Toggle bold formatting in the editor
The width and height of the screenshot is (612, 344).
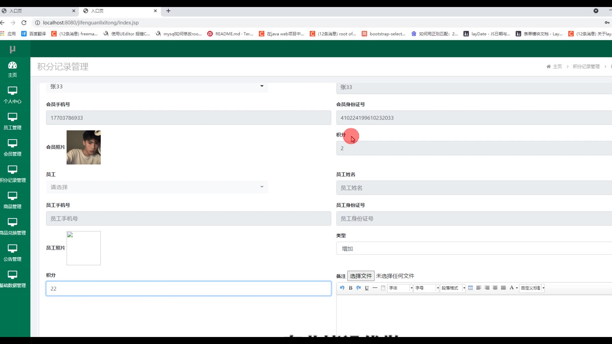(x=350, y=288)
